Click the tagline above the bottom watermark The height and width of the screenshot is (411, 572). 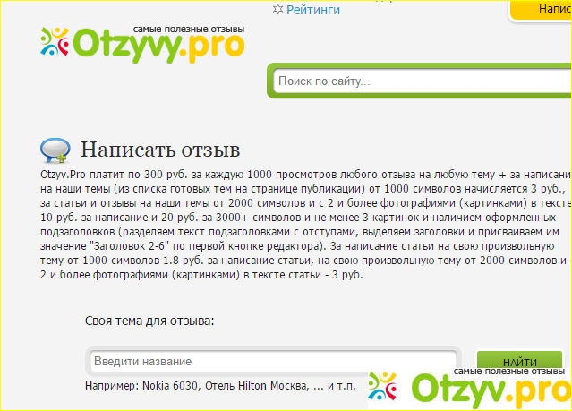[512, 371]
